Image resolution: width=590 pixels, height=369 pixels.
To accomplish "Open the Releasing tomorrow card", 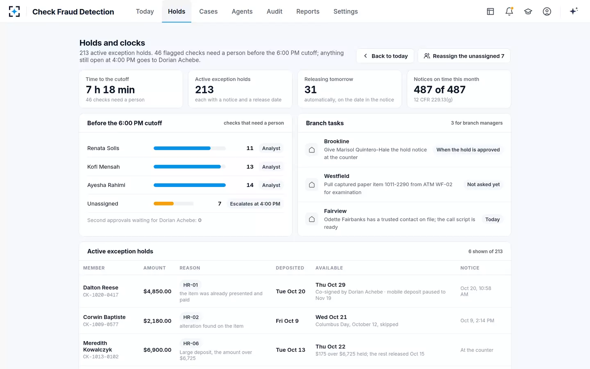I will pos(349,89).
